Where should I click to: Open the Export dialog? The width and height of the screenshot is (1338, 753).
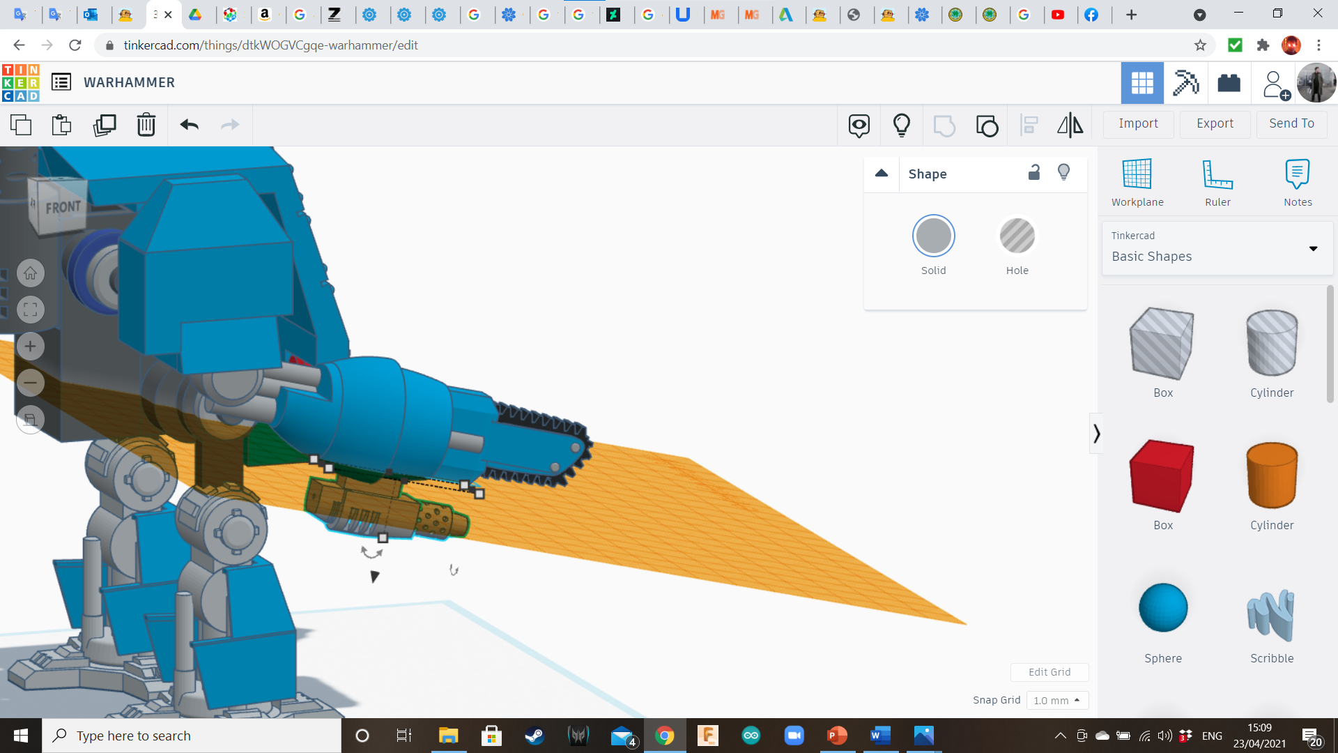(1215, 123)
